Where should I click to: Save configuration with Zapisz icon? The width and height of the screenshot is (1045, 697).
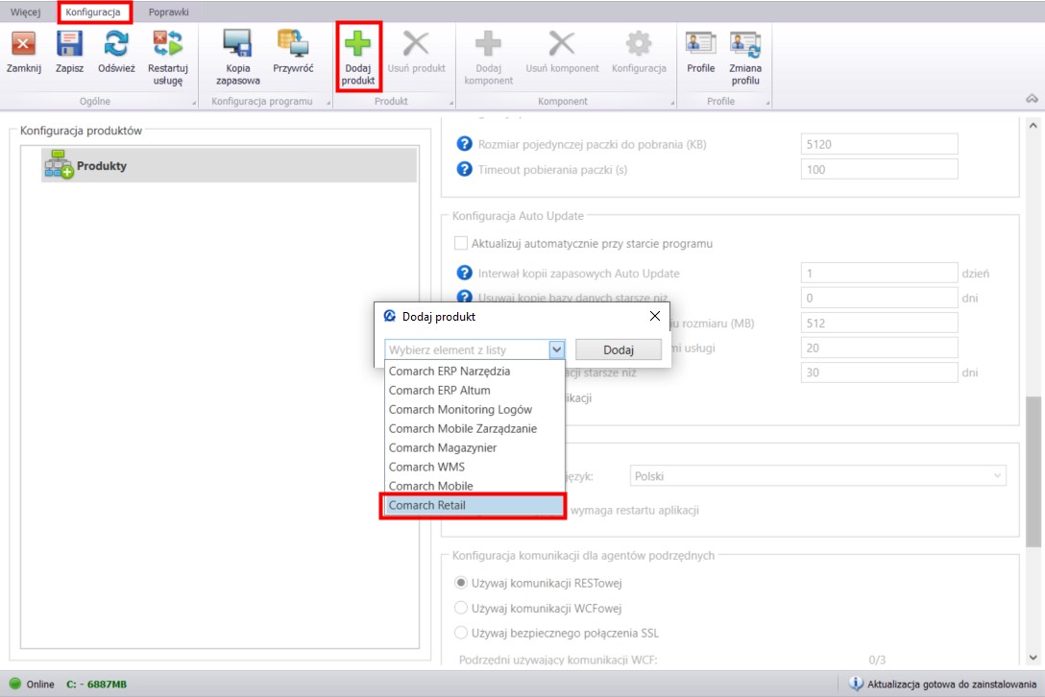pos(69,45)
